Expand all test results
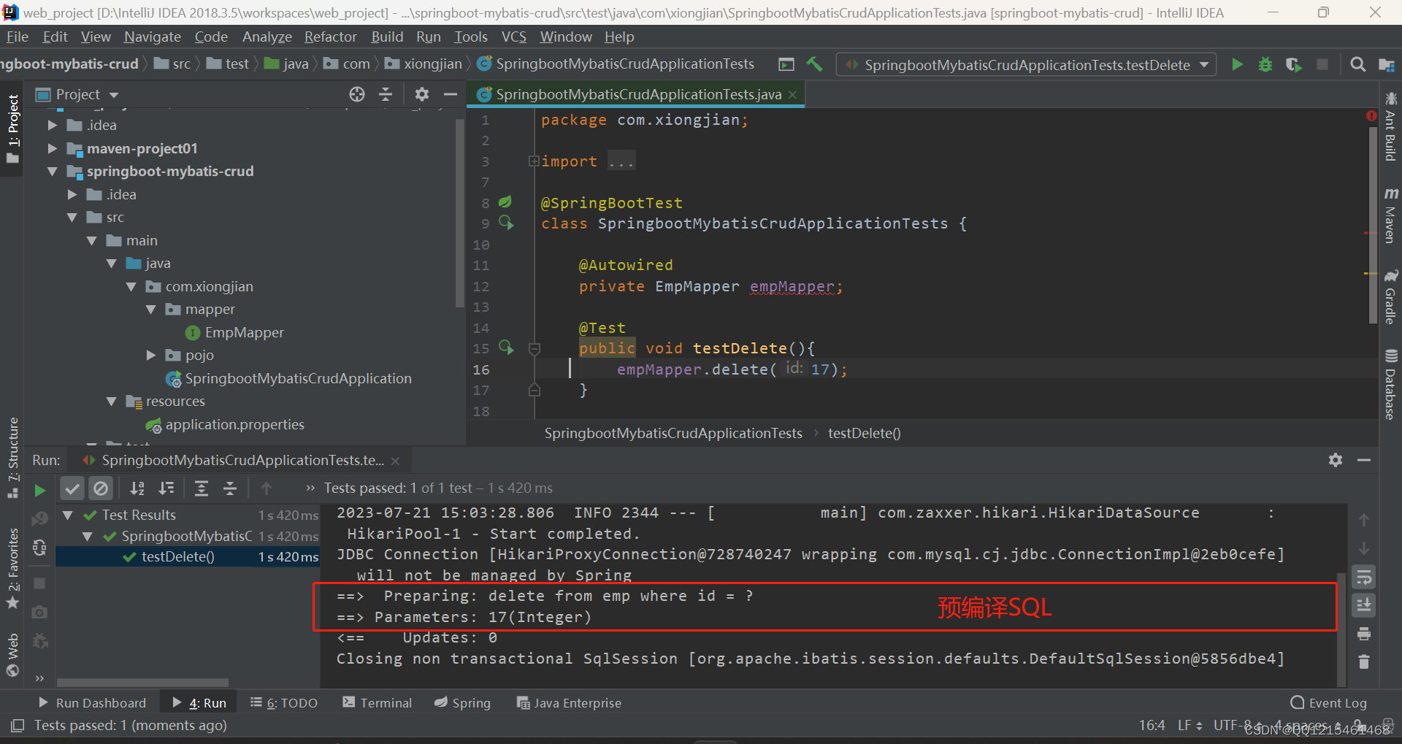1402x744 pixels. [x=202, y=488]
